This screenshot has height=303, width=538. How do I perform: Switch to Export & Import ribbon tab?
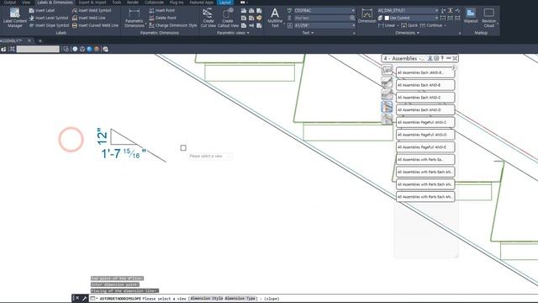click(x=92, y=3)
